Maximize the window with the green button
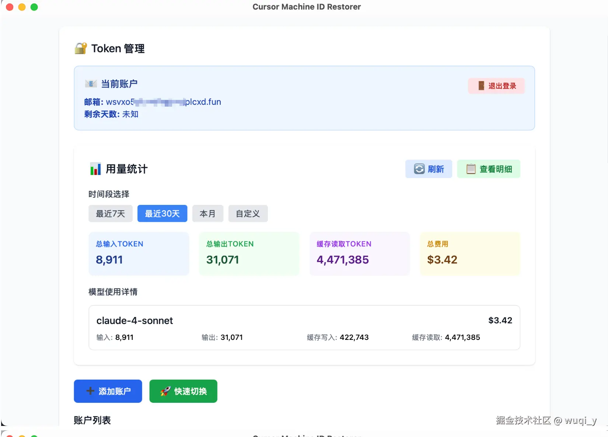This screenshot has height=437, width=608. coord(34,7)
